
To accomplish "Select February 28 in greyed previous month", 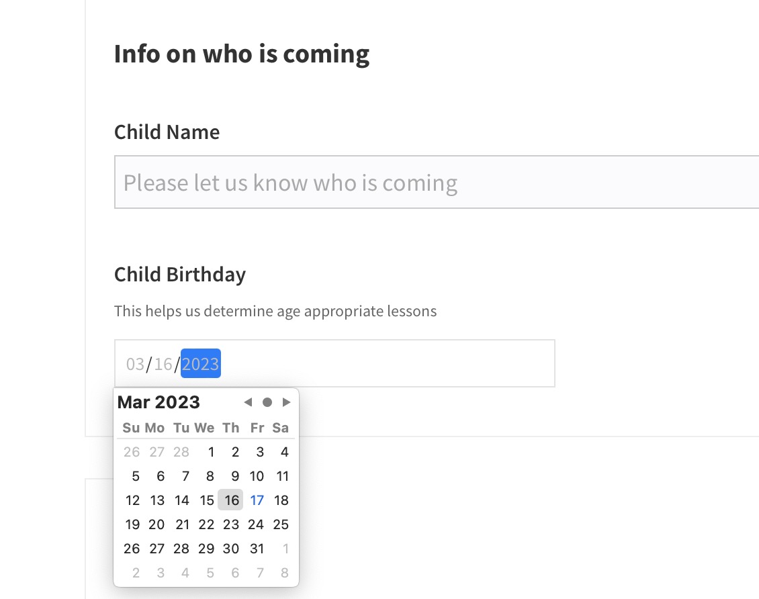I will pos(181,452).
